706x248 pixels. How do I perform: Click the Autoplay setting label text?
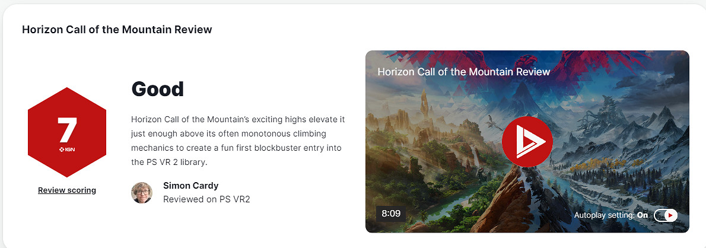(605, 215)
